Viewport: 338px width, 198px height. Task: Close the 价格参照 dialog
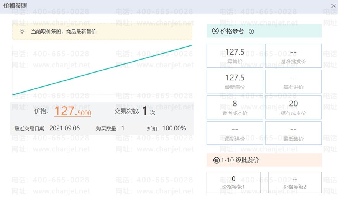[333, 6]
